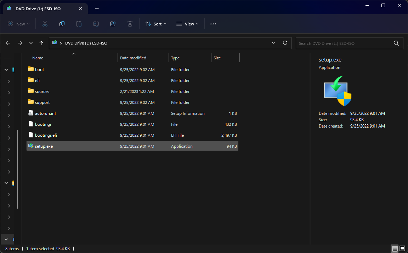Click the bootmgr.efi file icon
Screen dimensions: 408x253
coord(31,135)
